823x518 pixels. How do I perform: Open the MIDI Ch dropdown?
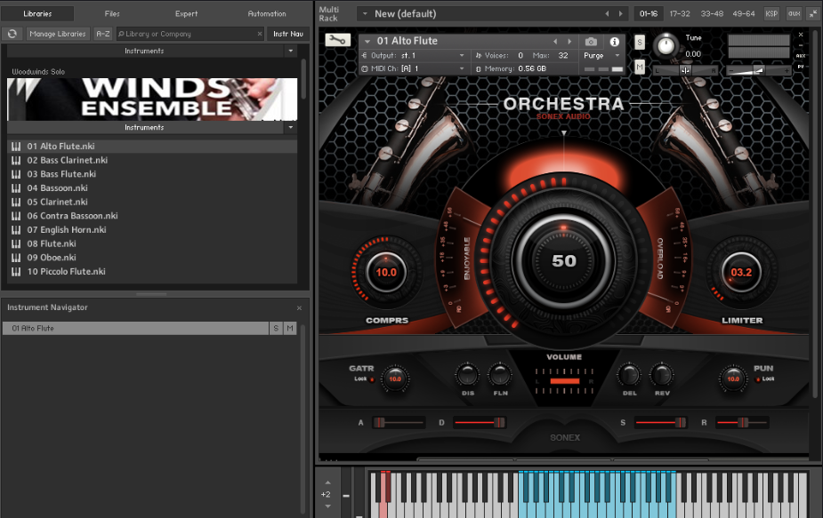coord(413,68)
